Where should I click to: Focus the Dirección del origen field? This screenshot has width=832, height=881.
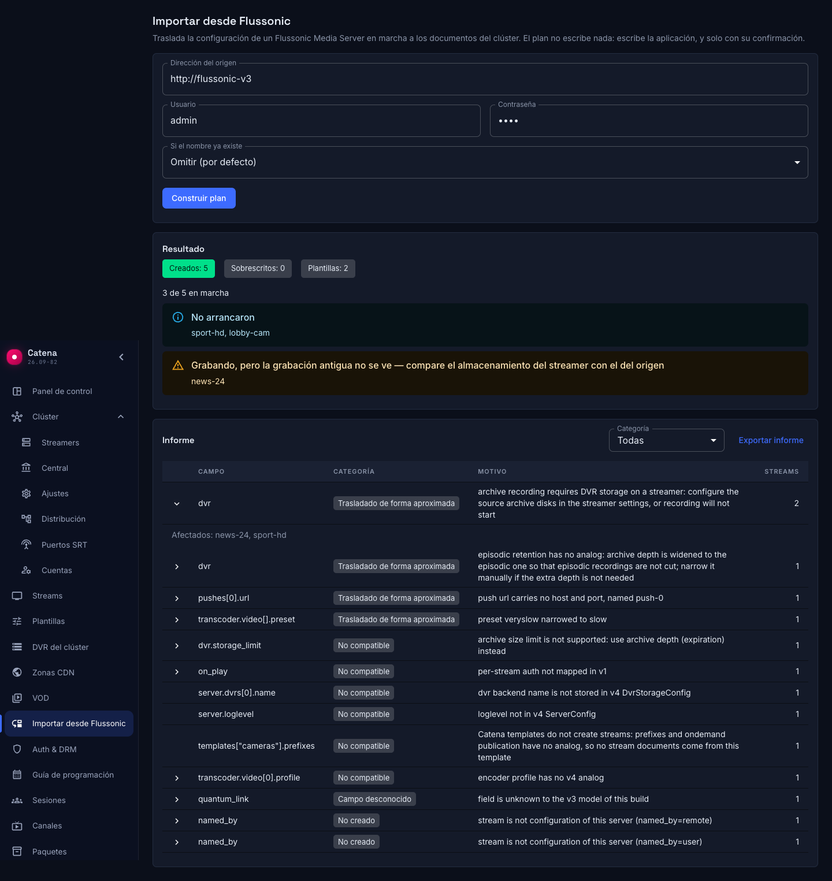(485, 79)
